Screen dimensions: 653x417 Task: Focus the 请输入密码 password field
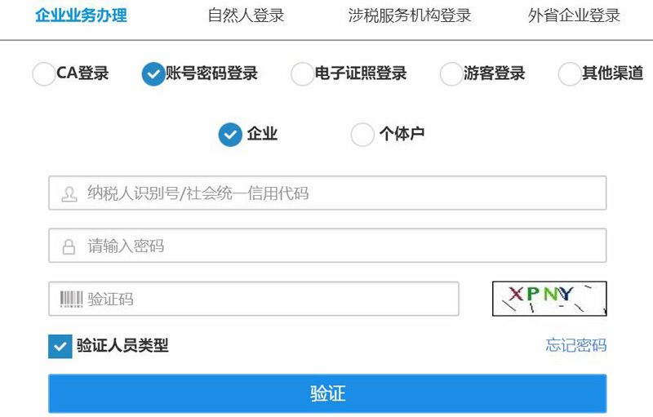327,245
